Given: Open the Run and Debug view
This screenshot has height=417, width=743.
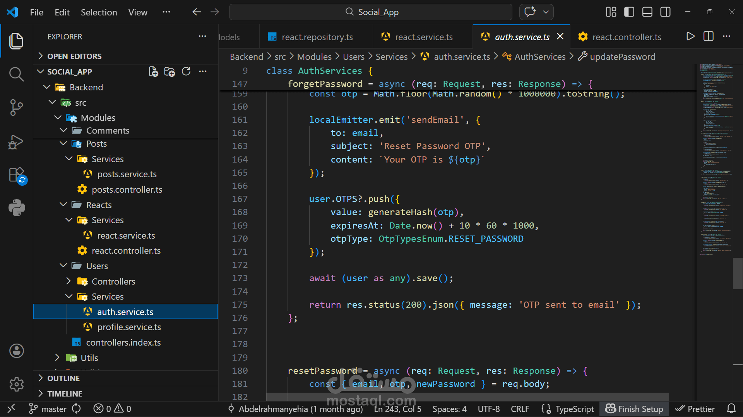Looking at the screenshot, I should (x=16, y=142).
